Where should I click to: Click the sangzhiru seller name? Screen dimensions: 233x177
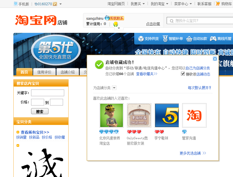[95, 18]
